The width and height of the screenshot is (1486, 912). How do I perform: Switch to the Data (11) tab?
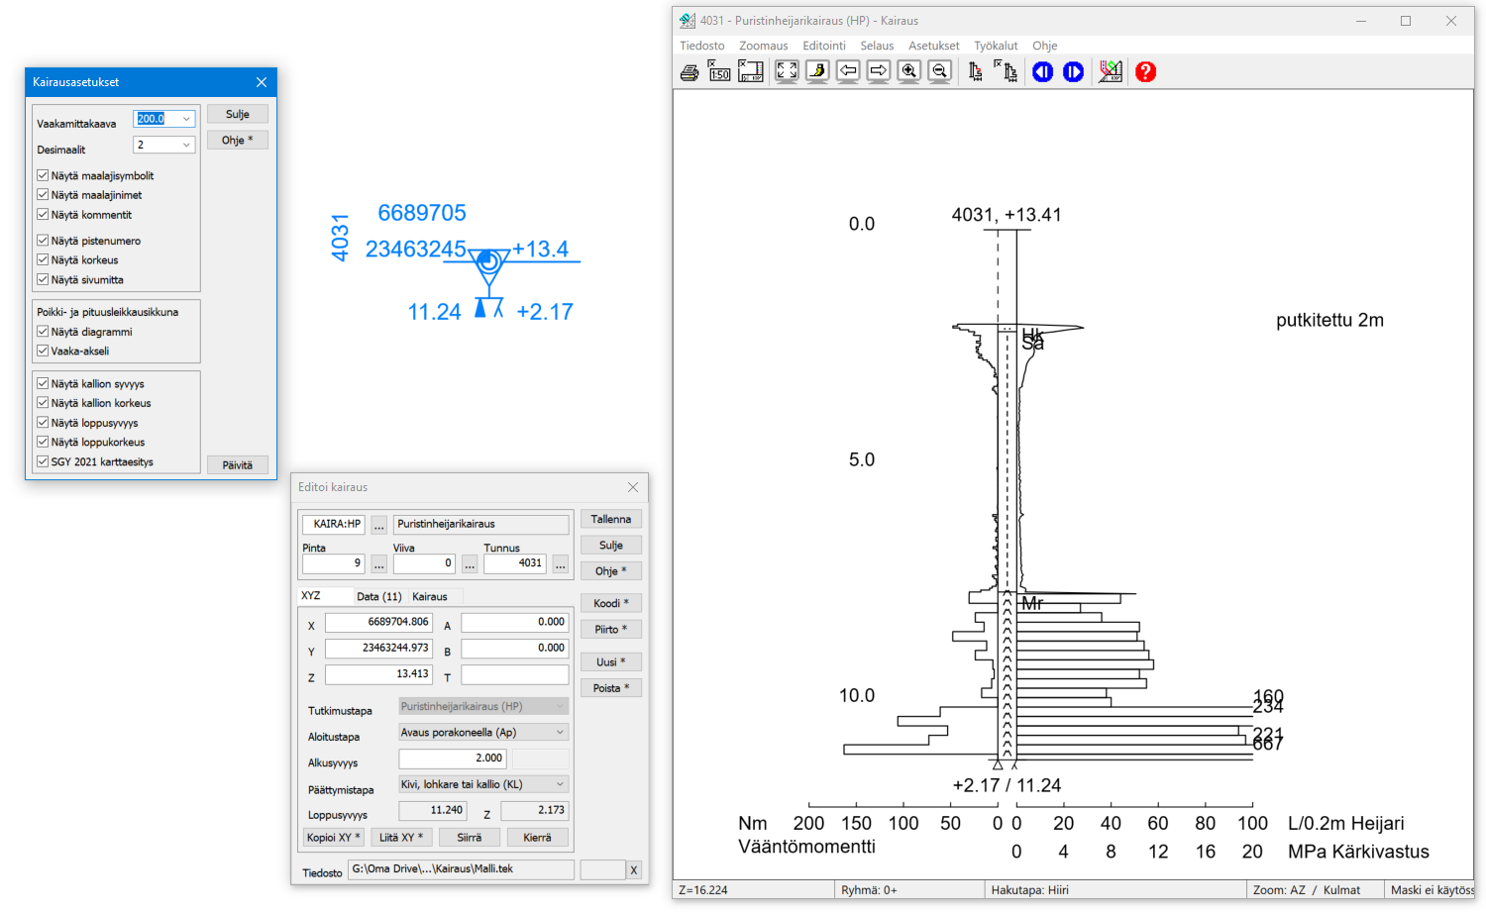[378, 596]
